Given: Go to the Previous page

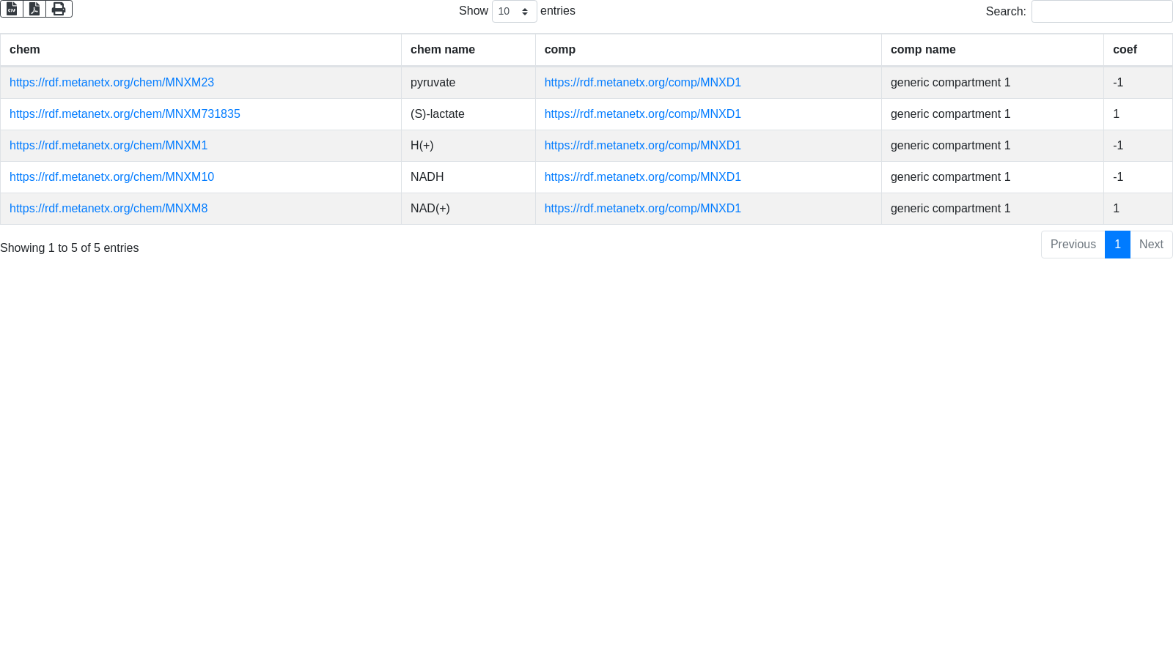Looking at the screenshot, I should [x=1073, y=245].
